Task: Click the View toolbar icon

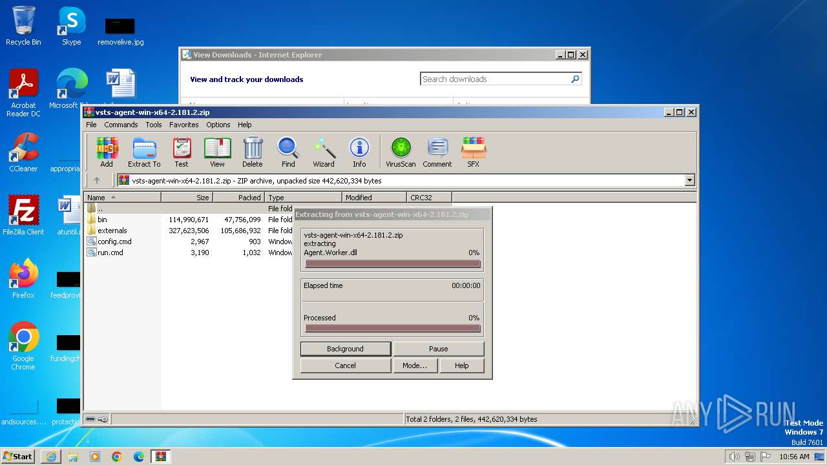Action: click(217, 152)
